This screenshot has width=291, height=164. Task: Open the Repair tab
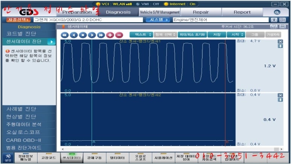click(x=201, y=12)
